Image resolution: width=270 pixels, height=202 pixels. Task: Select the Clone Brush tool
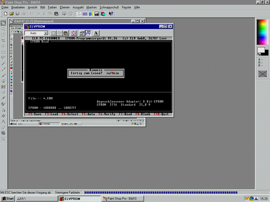tap(3, 81)
